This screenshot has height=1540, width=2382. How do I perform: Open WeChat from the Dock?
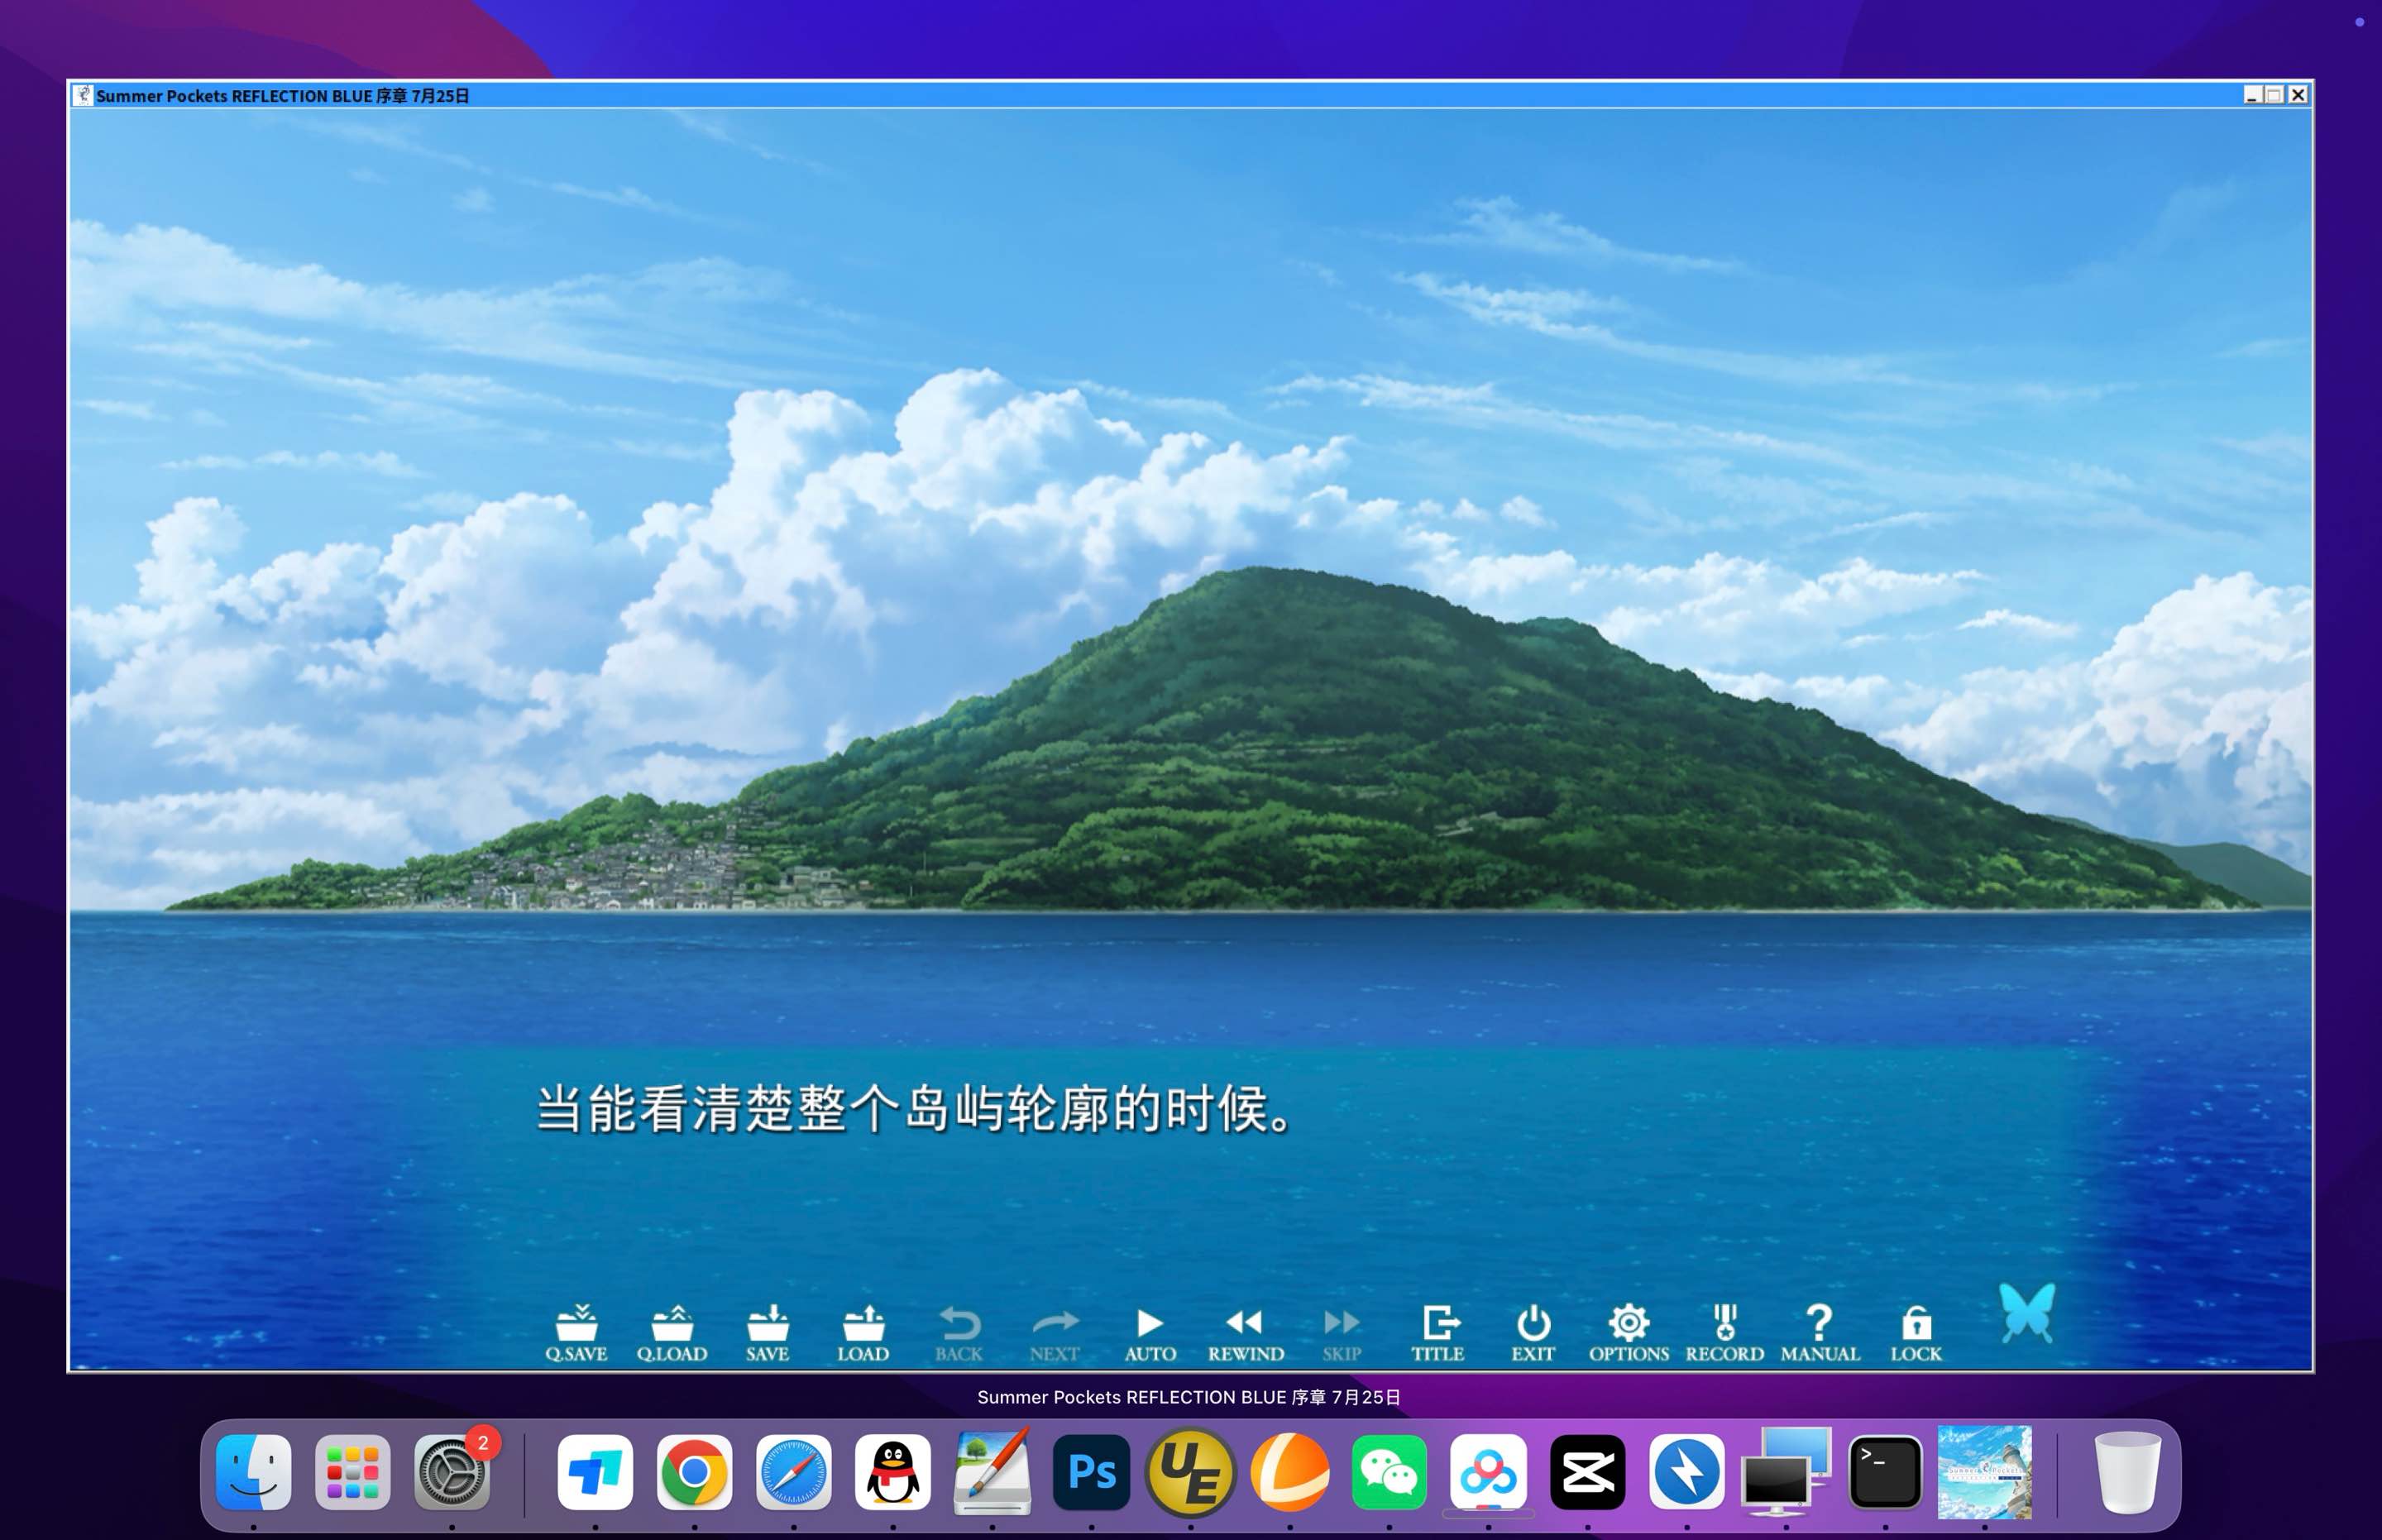(1388, 1473)
